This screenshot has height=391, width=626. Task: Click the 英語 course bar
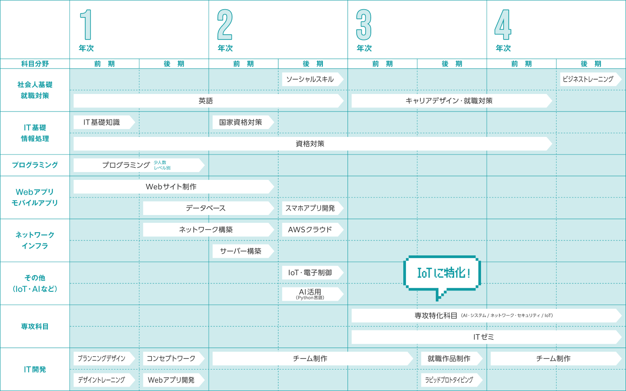click(206, 101)
